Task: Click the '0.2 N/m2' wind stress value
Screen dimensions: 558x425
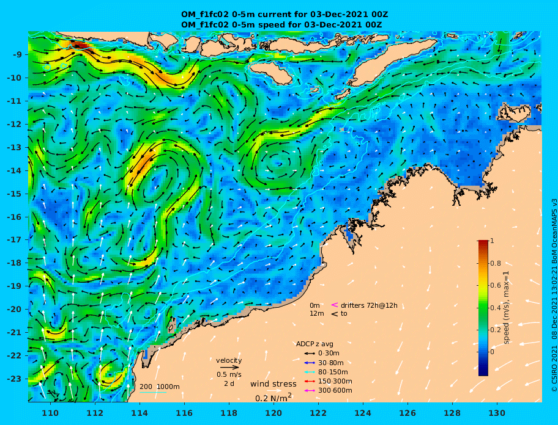Action: tap(273, 398)
